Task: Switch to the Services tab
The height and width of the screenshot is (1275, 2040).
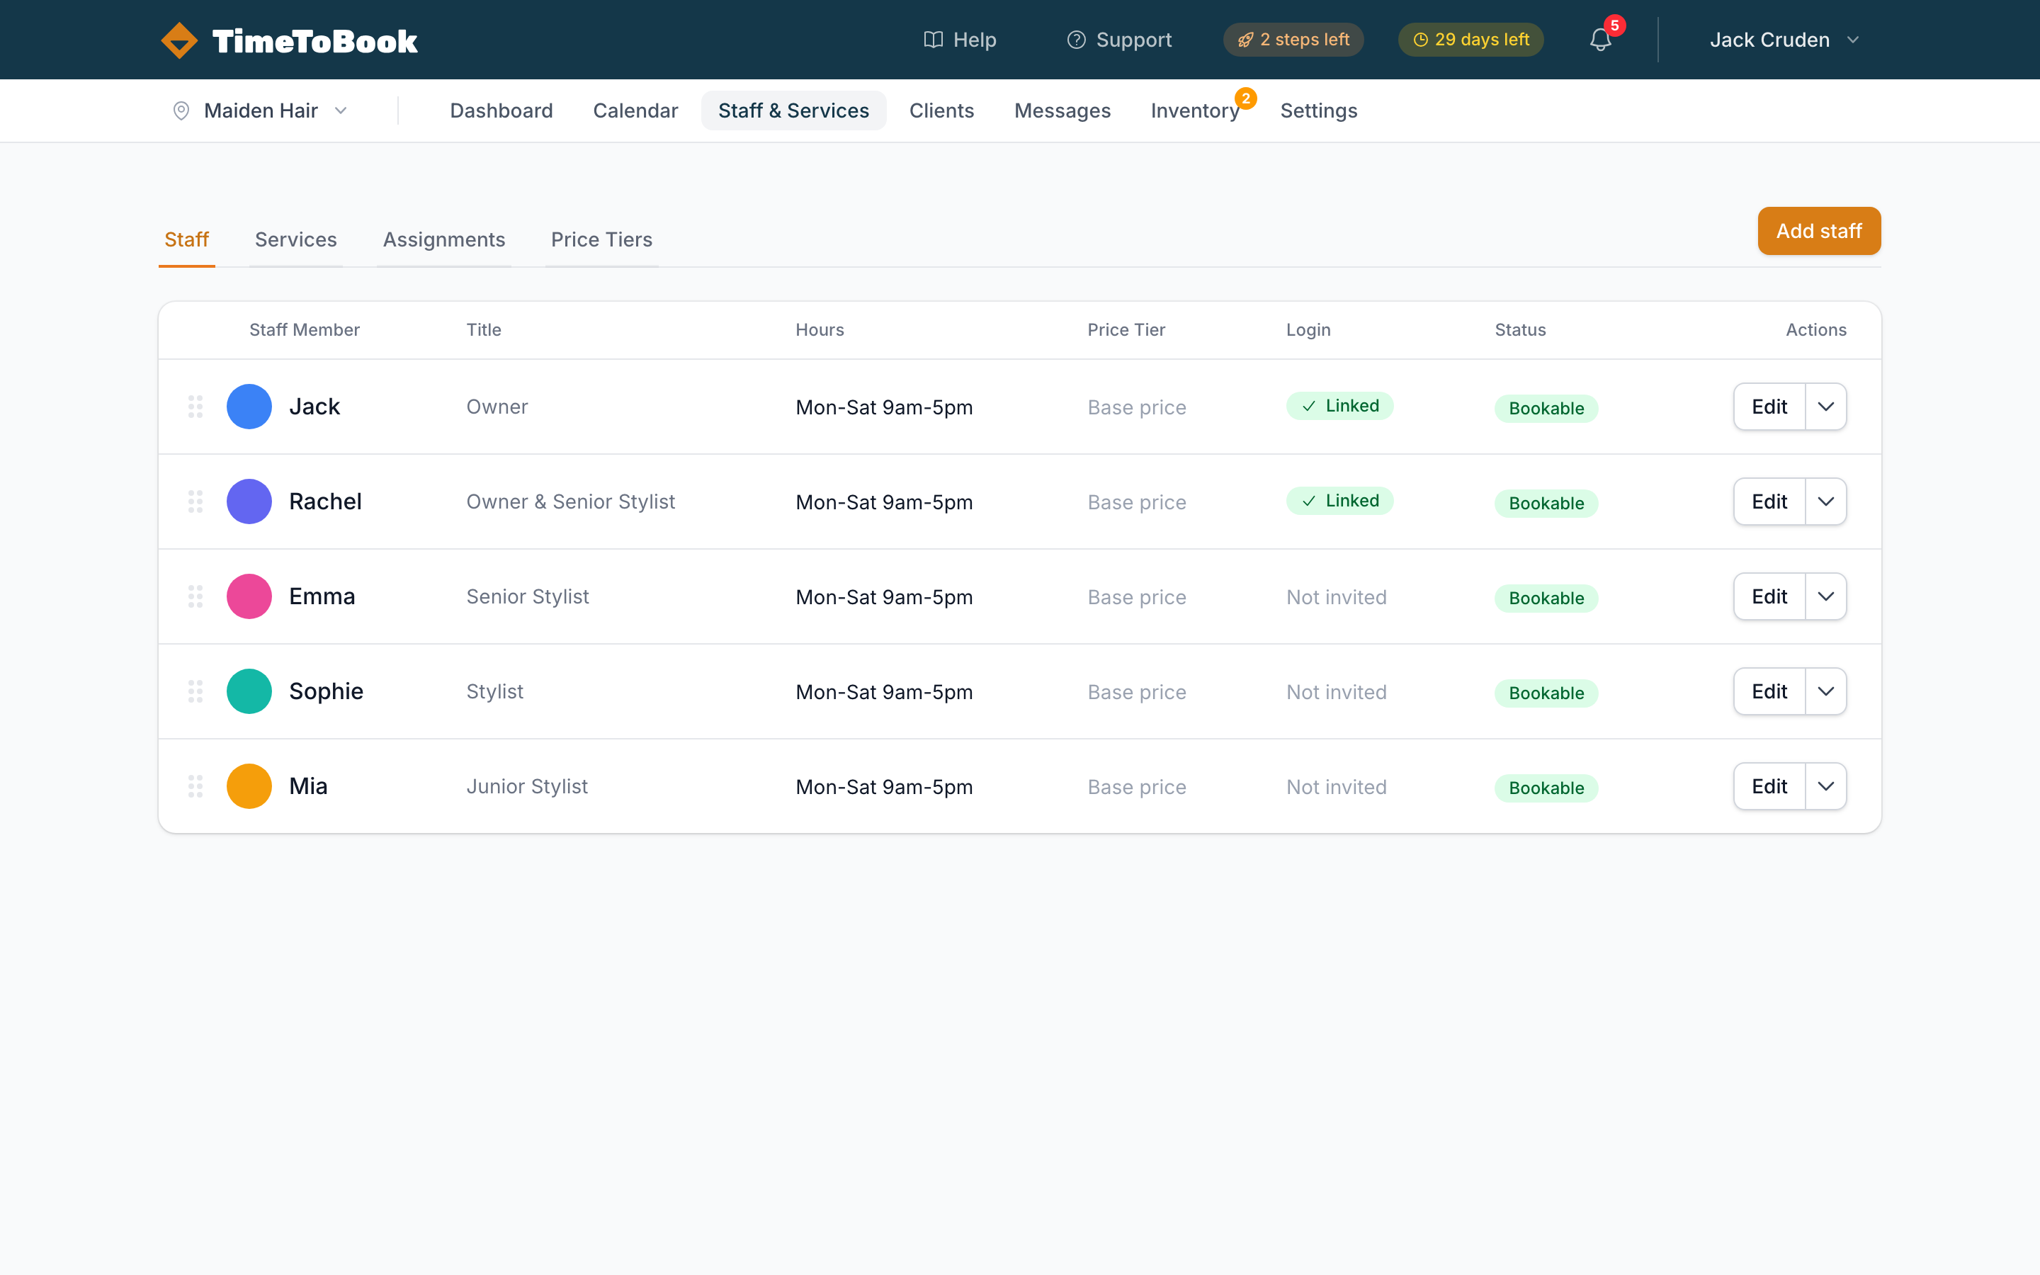Action: 296,239
